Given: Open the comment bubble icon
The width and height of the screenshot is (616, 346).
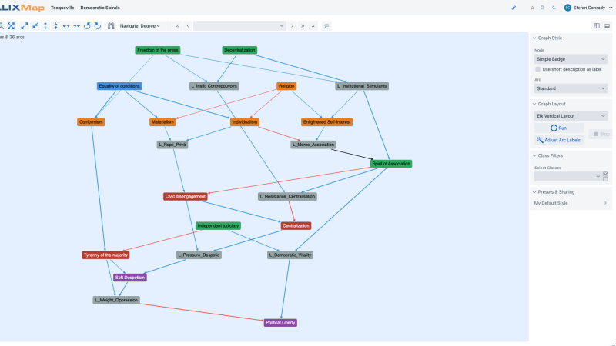Looking at the screenshot, I should tap(326, 26).
